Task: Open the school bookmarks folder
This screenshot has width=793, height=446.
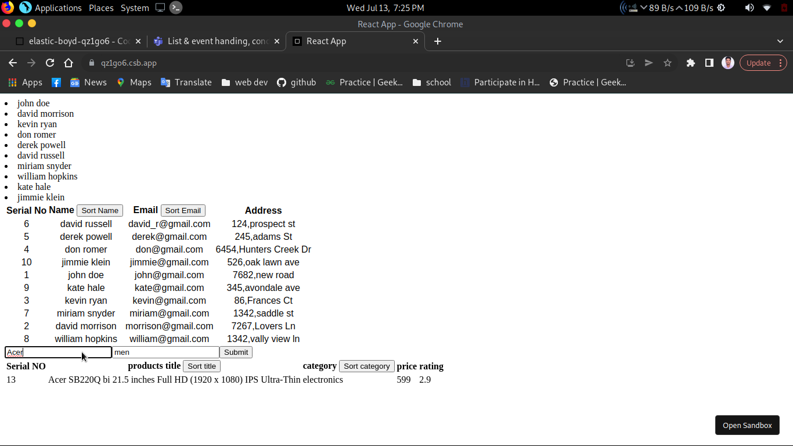Action: 431,82
